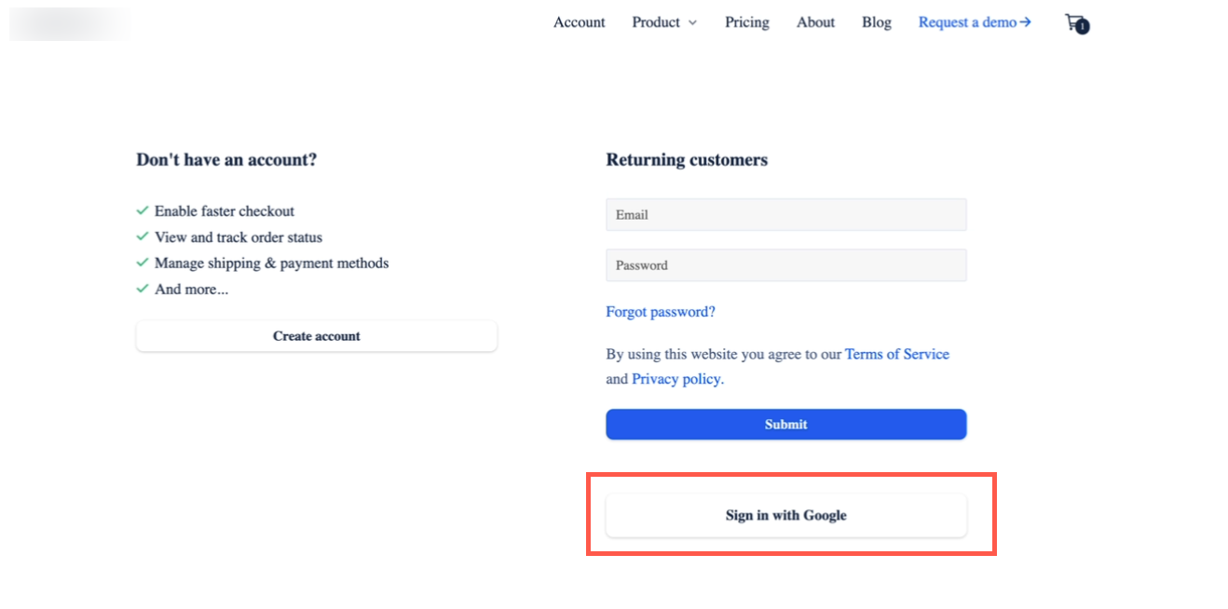The width and height of the screenshot is (1228, 609).
Task: Expand the Product dropdown menu
Action: tap(655, 21)
